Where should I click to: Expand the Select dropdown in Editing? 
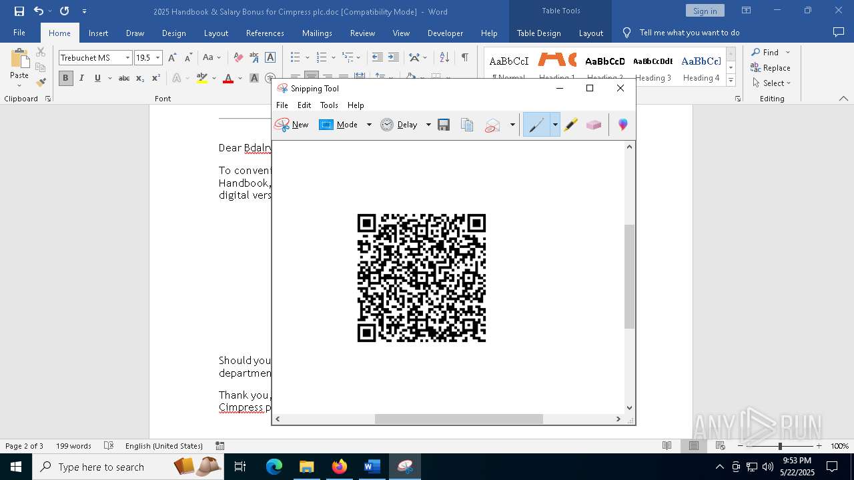click(789, 83)
